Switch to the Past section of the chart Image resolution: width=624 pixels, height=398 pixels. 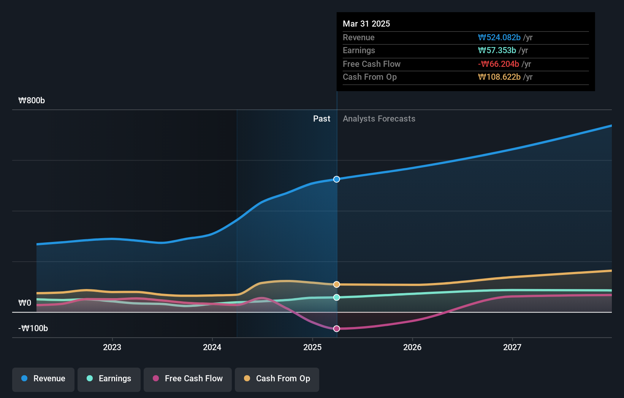tap(322, 118)
